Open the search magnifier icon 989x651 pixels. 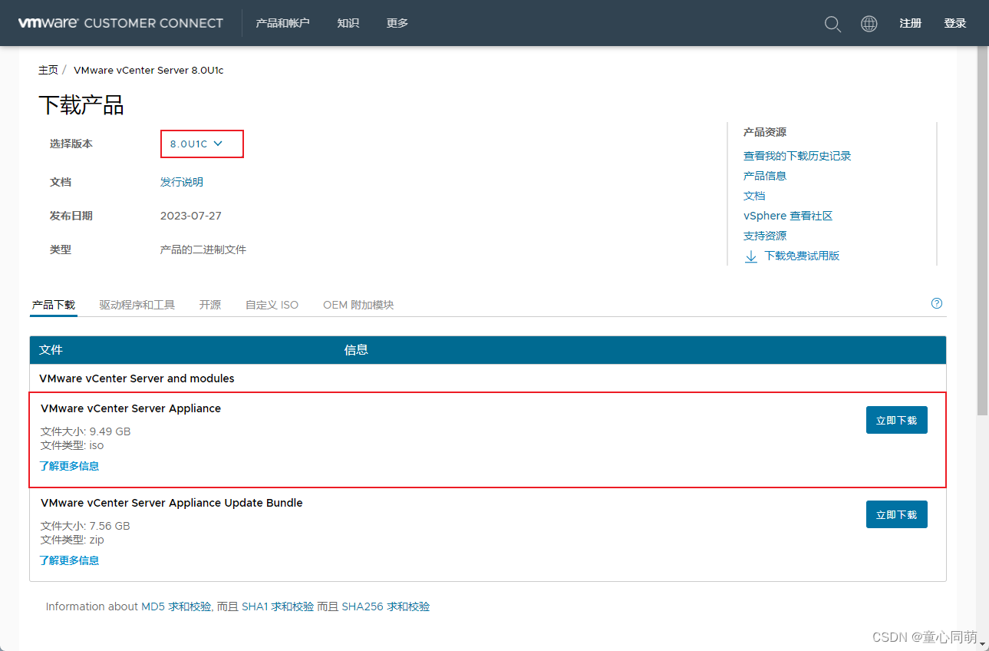pos(832,24)
